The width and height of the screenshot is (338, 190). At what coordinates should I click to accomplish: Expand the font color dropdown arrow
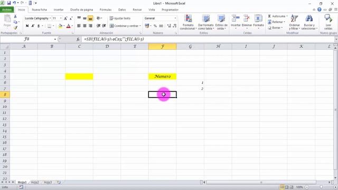click(x=72, y=26)
